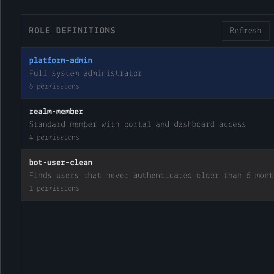Click the empty area below the role list

147,237
